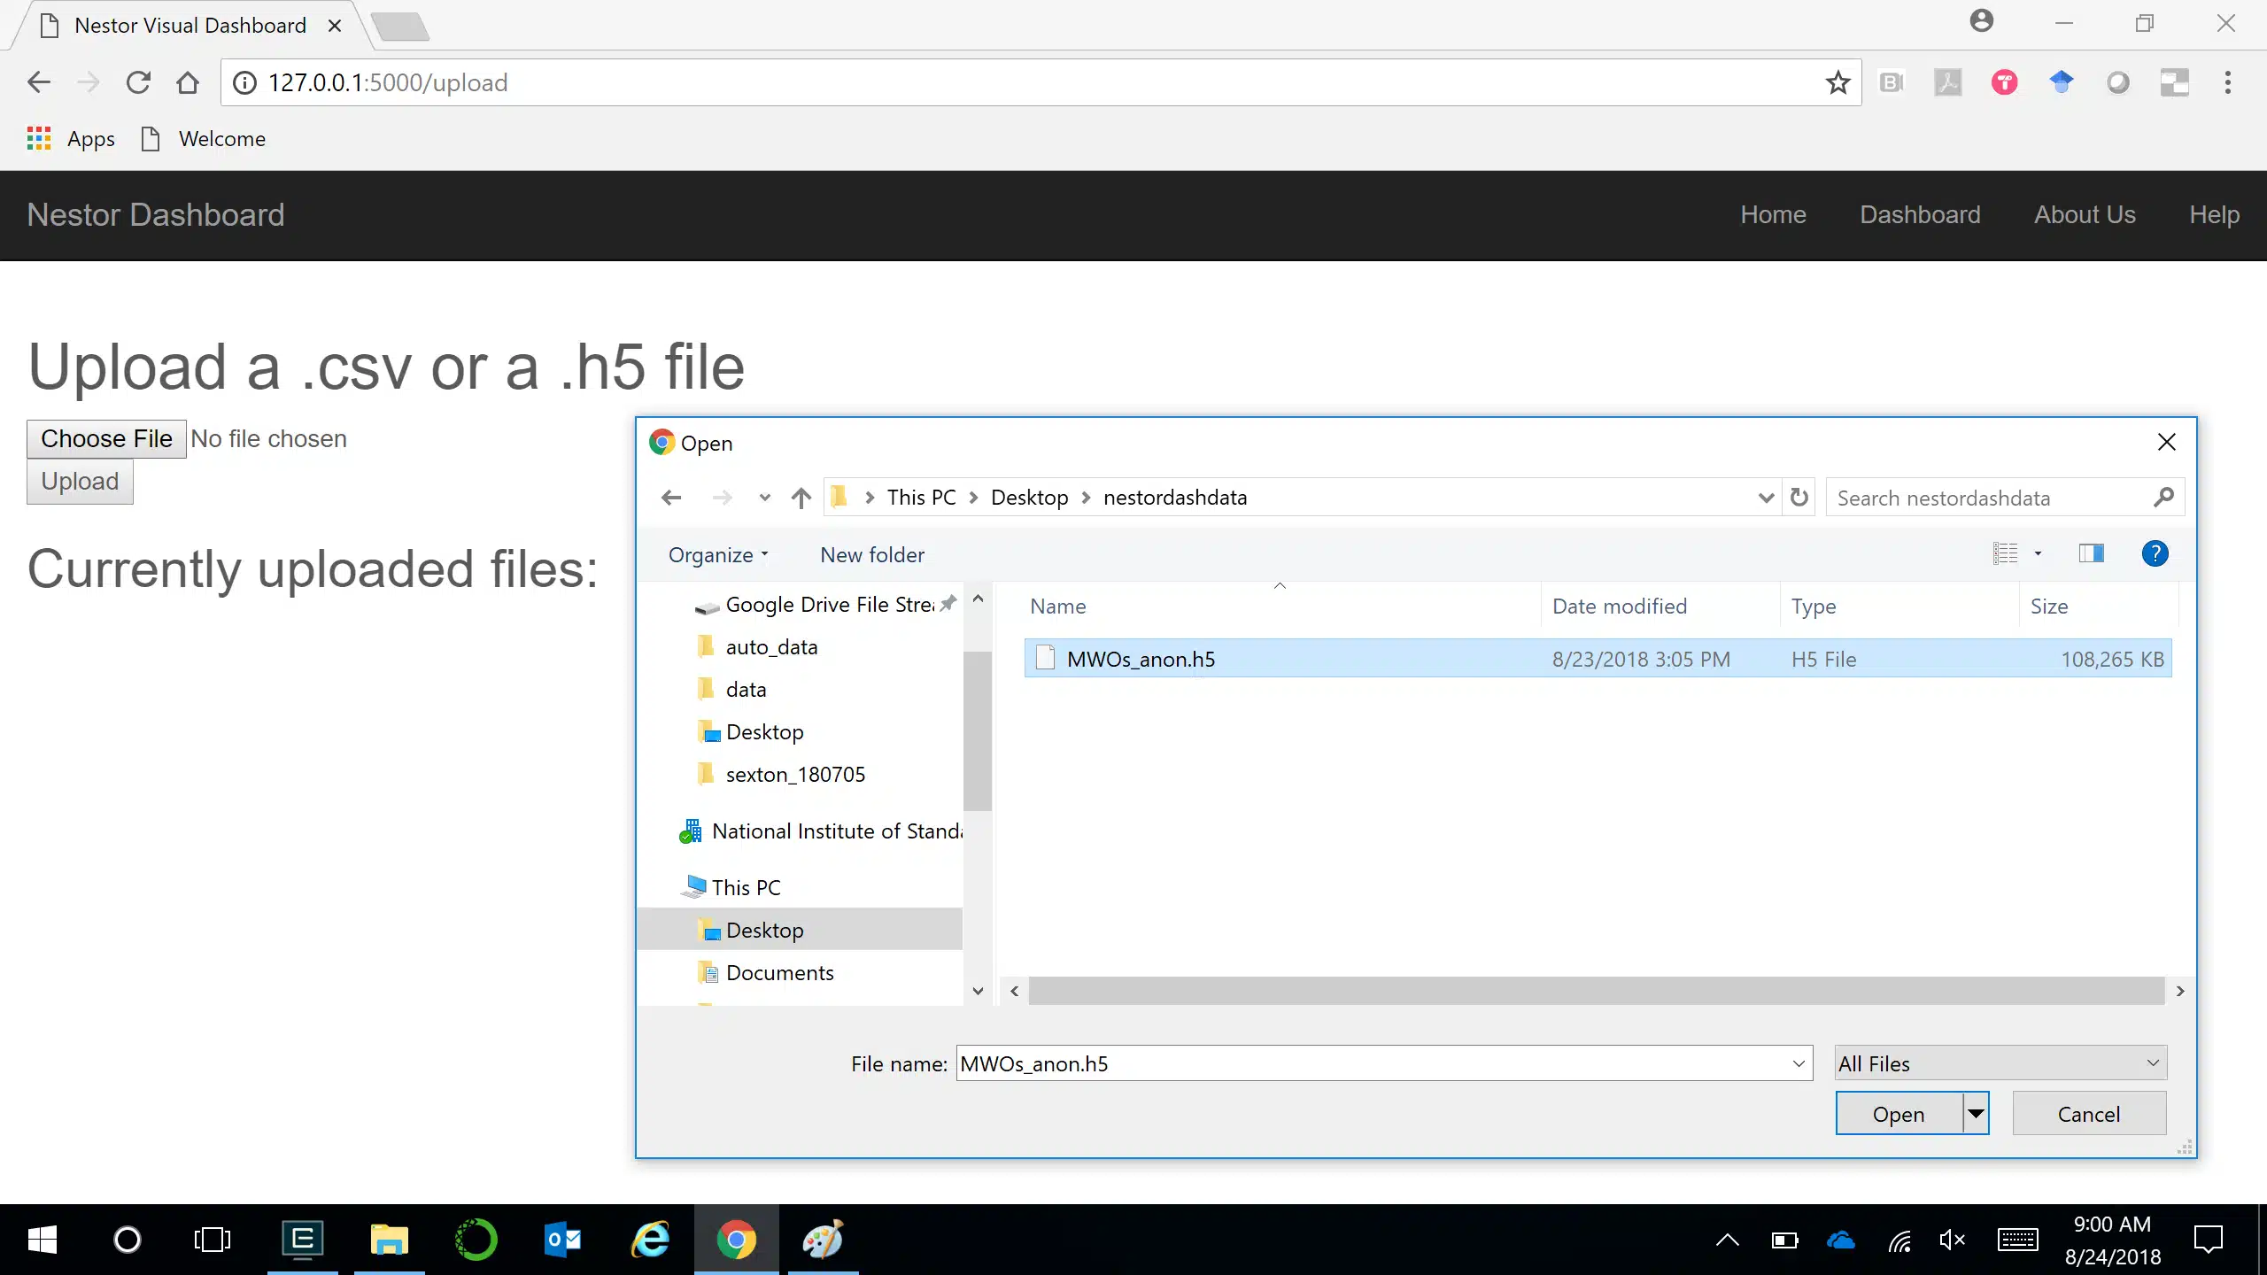Click the Open split-button arrow

coord(1976,1114)
